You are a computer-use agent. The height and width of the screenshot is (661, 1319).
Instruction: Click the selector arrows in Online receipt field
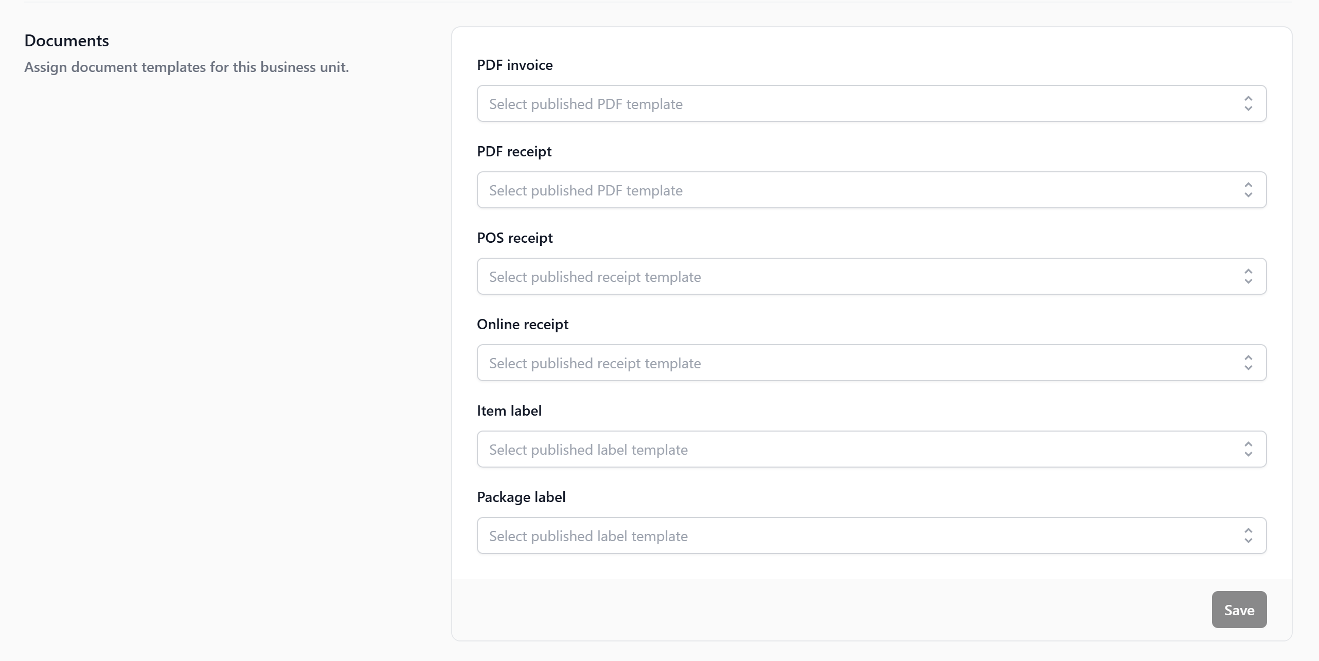click(1248, 363)
